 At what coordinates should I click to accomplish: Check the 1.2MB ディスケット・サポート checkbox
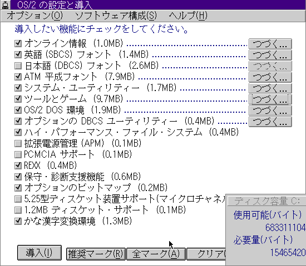(x=18, y=210)
